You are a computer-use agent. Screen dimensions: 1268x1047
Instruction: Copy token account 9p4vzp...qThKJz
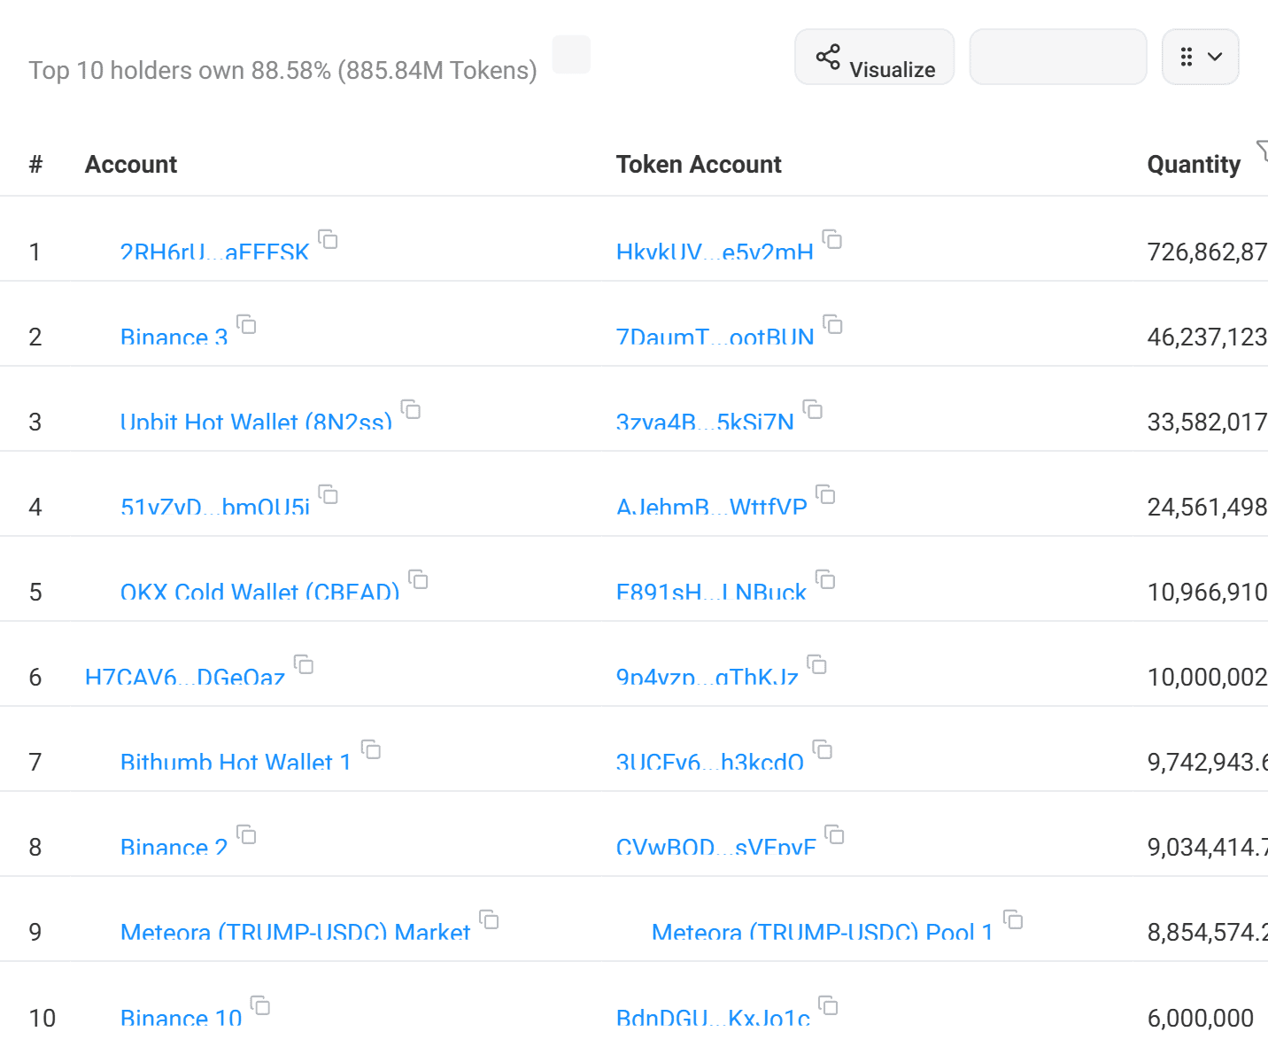817,664
